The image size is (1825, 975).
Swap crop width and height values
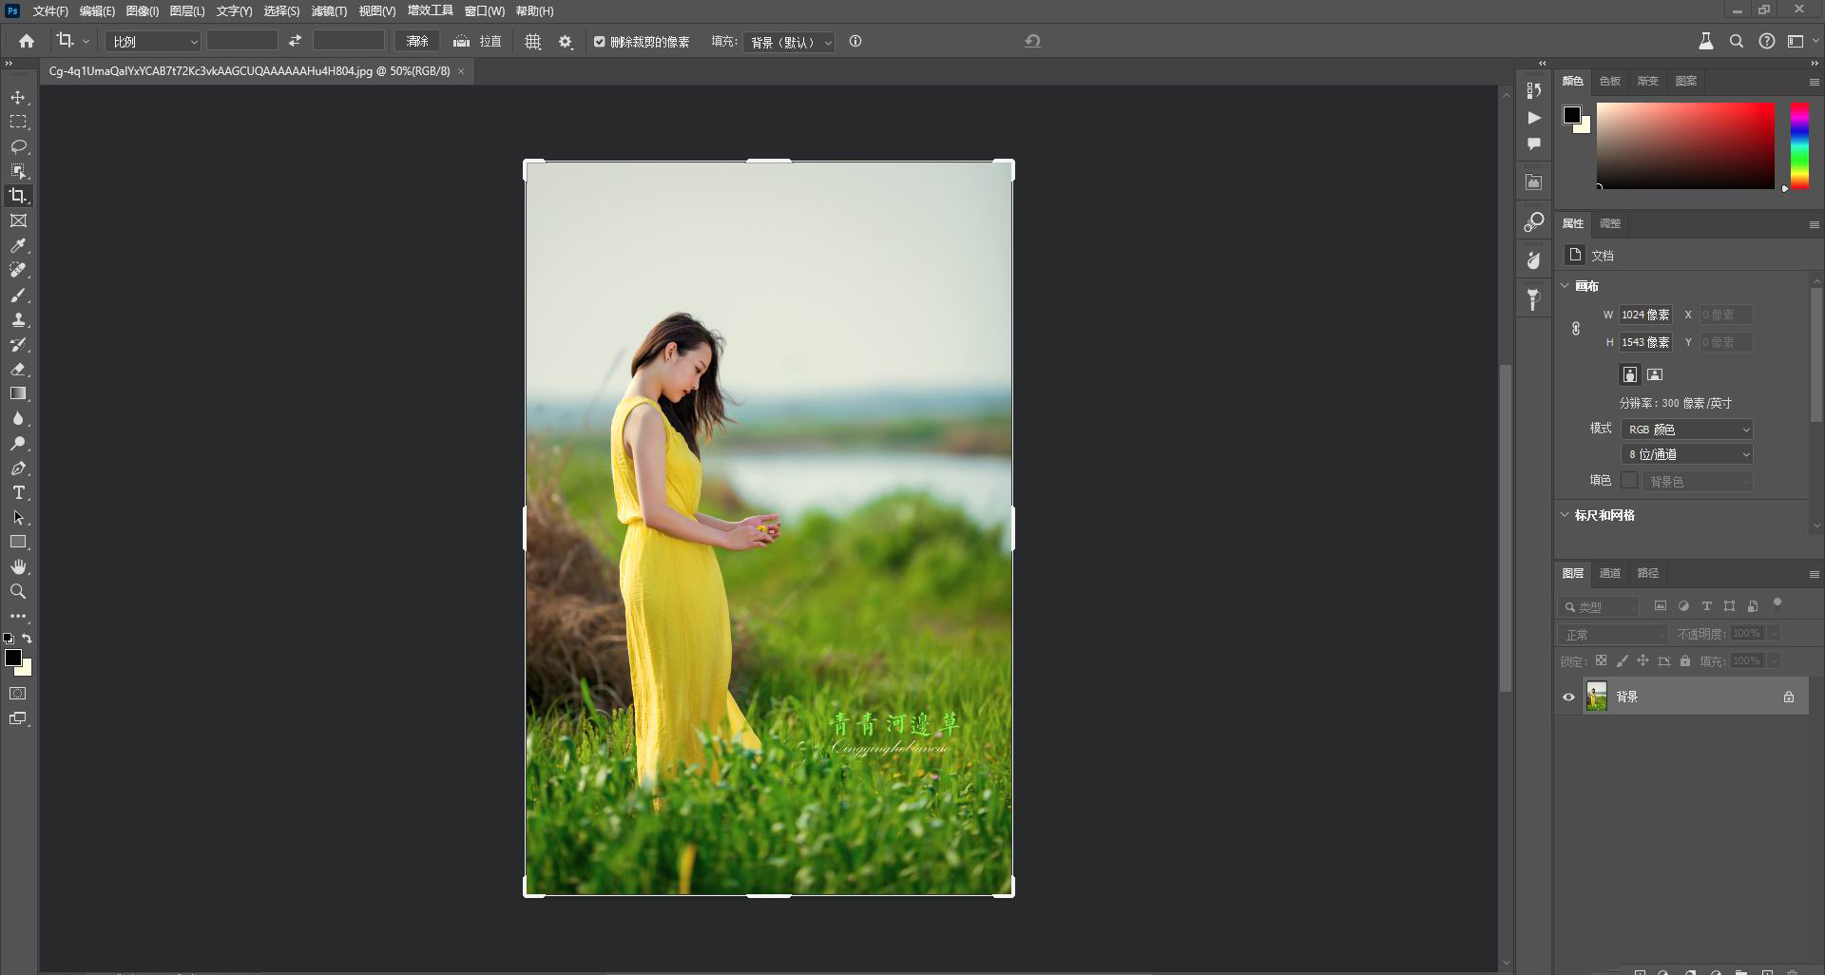point(295,41)
